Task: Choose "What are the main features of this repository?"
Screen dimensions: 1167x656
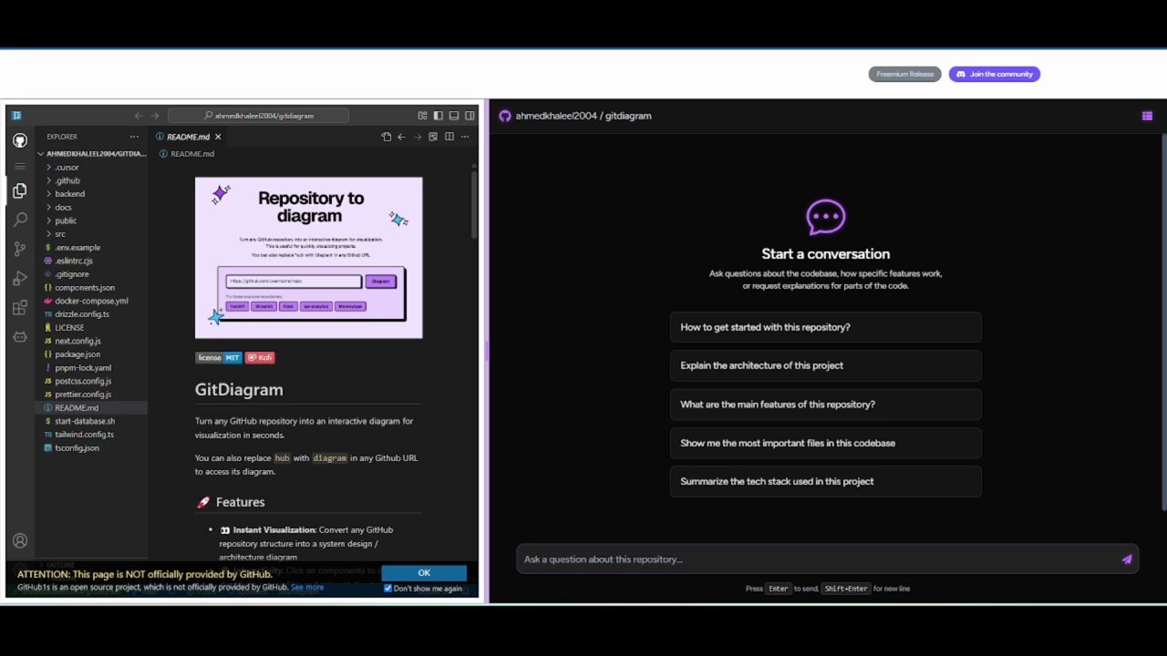Action: (x=826, y=405)
